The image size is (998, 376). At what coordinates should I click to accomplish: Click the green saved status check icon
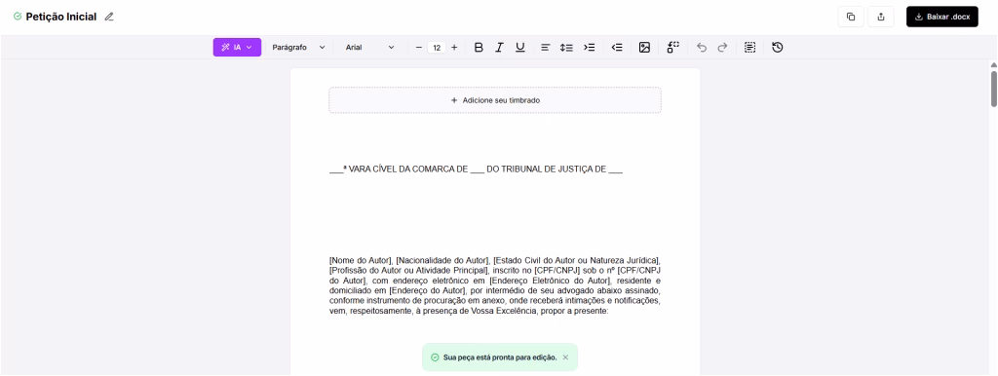[18, 17]
